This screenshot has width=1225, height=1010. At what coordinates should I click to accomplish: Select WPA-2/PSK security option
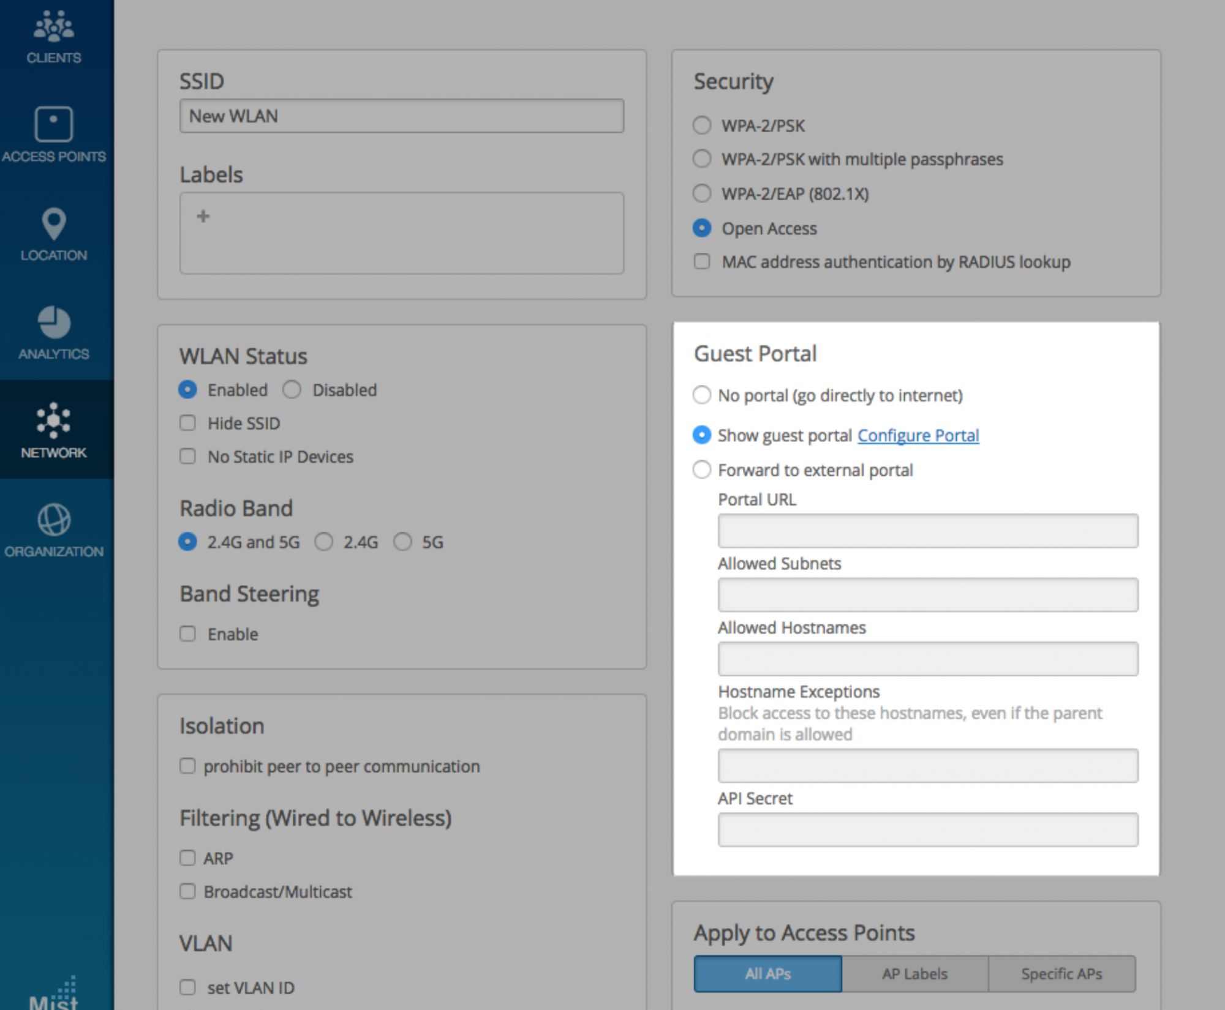tap(702, 125)
